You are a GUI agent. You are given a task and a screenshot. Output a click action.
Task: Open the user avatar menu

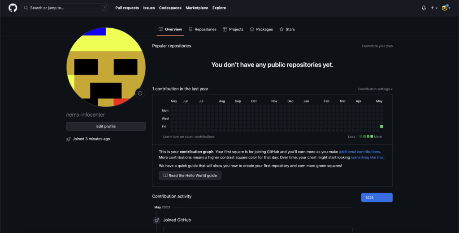446,8
